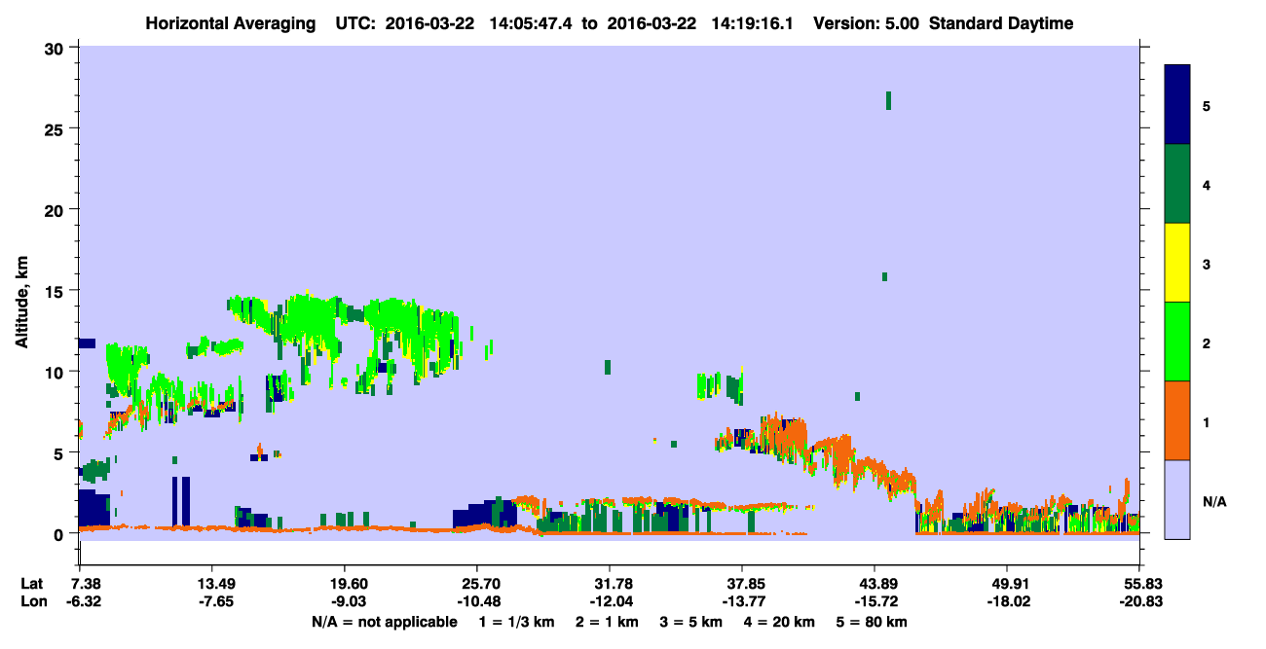Click colorbar label '5'
The height and width of the screenshot is (649, 1266).
click(1207, 105)
